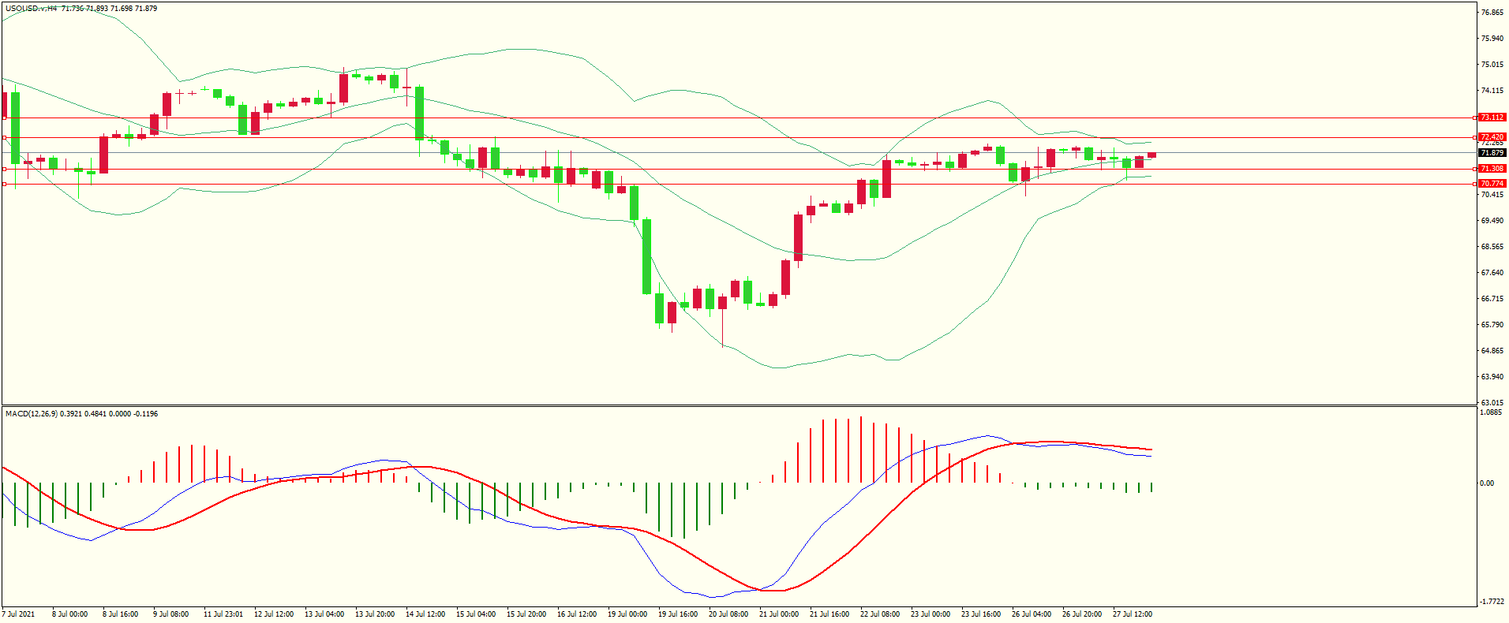
Task: Click the 73.112 red price level label
Action: tap(1492, 118)
